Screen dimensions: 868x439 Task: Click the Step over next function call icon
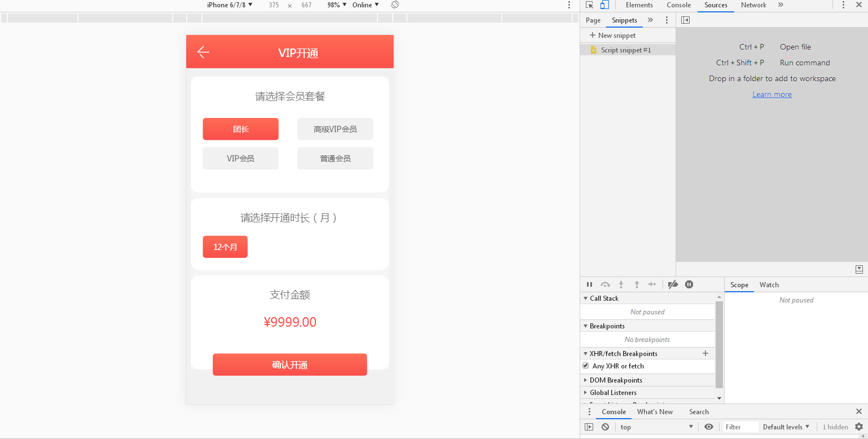tap(605, 284)
